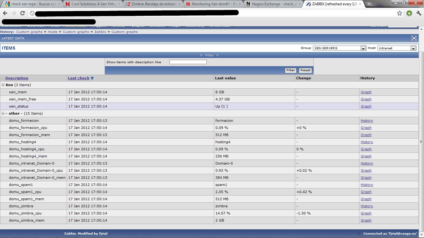Open Graph for domu_intranet_Domain-0_cpu

[366, 170]
